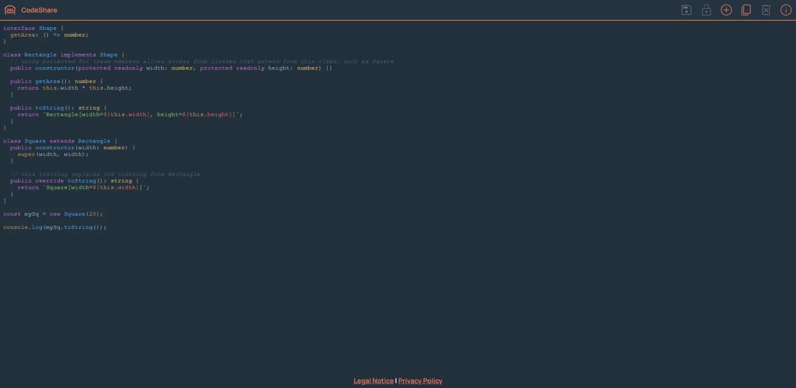Screen dimensions: 796x388
Task: Click 'super(width, width);' line
Action: click(x=53, y=154)
